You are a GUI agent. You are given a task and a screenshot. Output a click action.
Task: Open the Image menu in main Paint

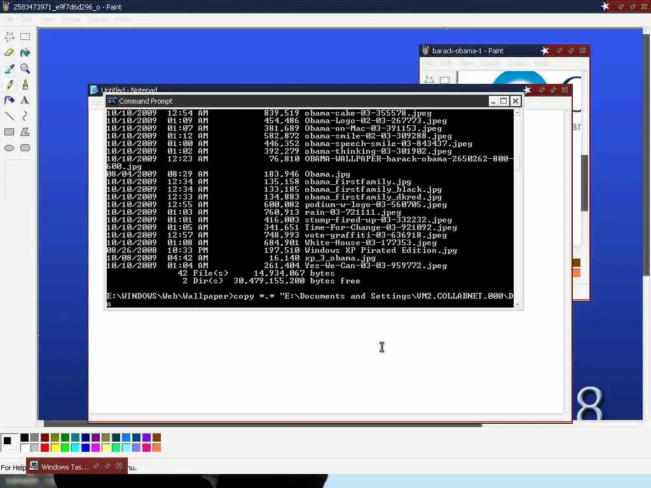click(71, 19)
